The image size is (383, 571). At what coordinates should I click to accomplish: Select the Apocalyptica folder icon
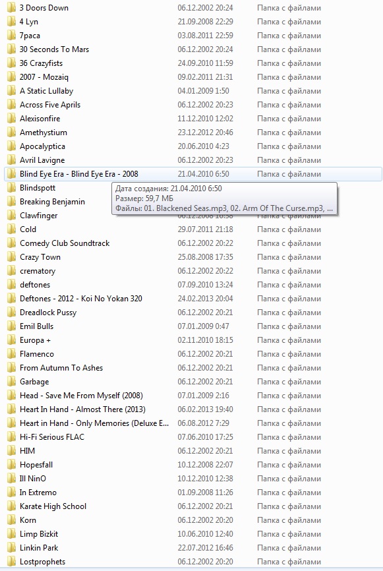point(12,146)
